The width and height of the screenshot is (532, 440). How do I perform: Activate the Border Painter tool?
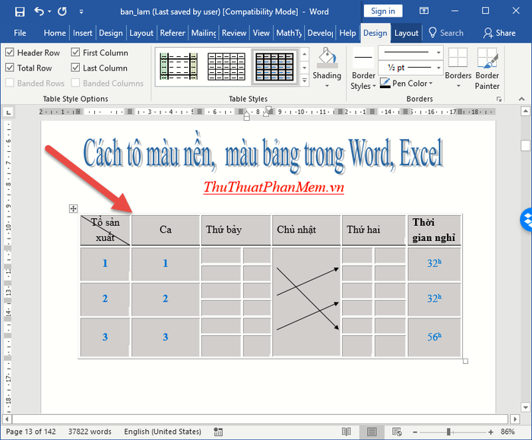487,69
